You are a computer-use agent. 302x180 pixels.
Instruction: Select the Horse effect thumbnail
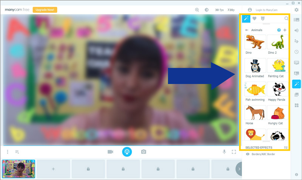[x=255, y=113]
